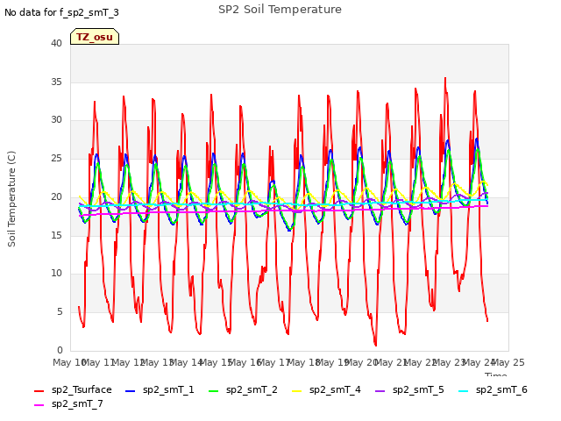The image size is (561, 421).
Task: Toggle sp2_smT_1 legend entry
Action: click(160, 389)
